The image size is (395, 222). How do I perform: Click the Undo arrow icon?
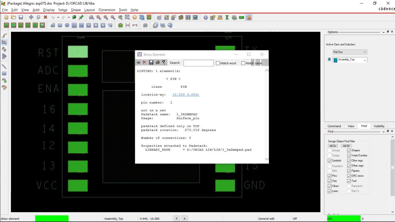click(53, 17)
